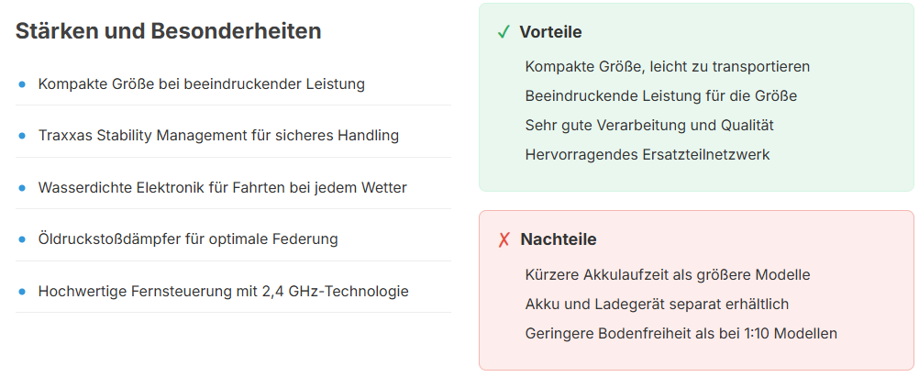Select Akku und Ladegerät separat erhältlich line
This screenshot has width=919, height=377.
[657, 304]
